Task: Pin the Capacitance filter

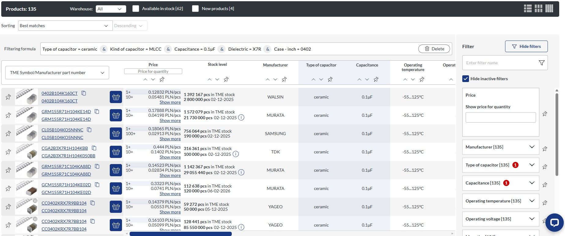Action: pyautogui.click(x=545, y=185)
